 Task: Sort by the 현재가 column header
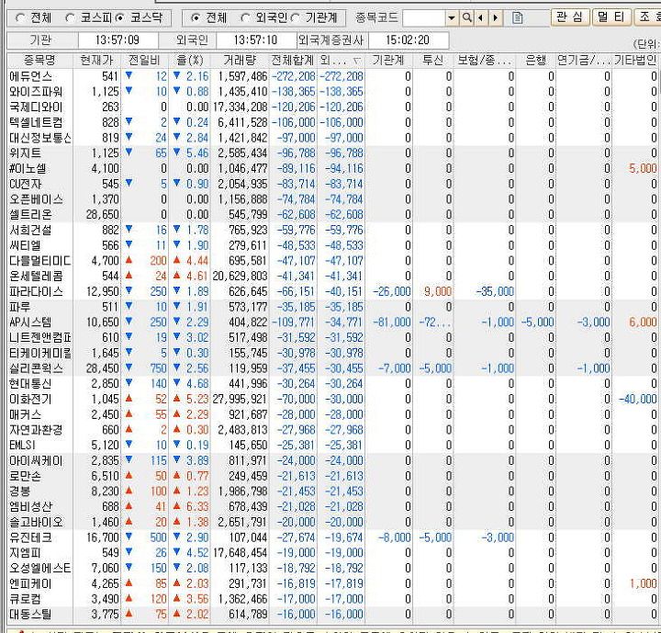[x=97, y=61]
